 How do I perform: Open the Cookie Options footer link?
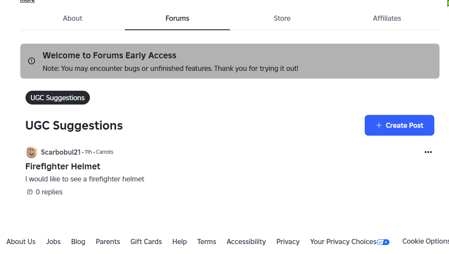point(425,241)
